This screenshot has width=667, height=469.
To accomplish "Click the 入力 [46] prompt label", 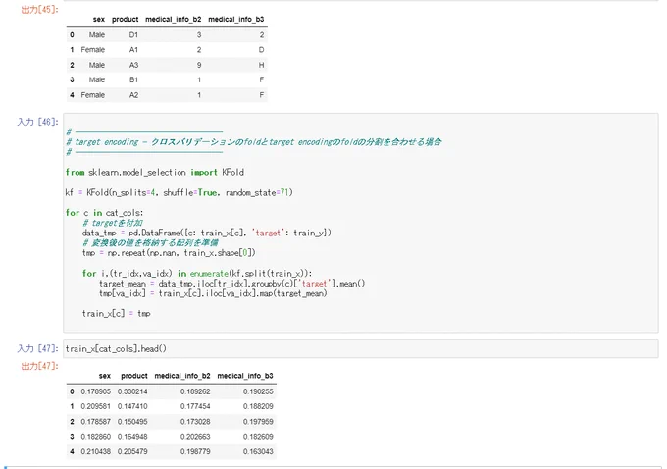I will (37, 122).
